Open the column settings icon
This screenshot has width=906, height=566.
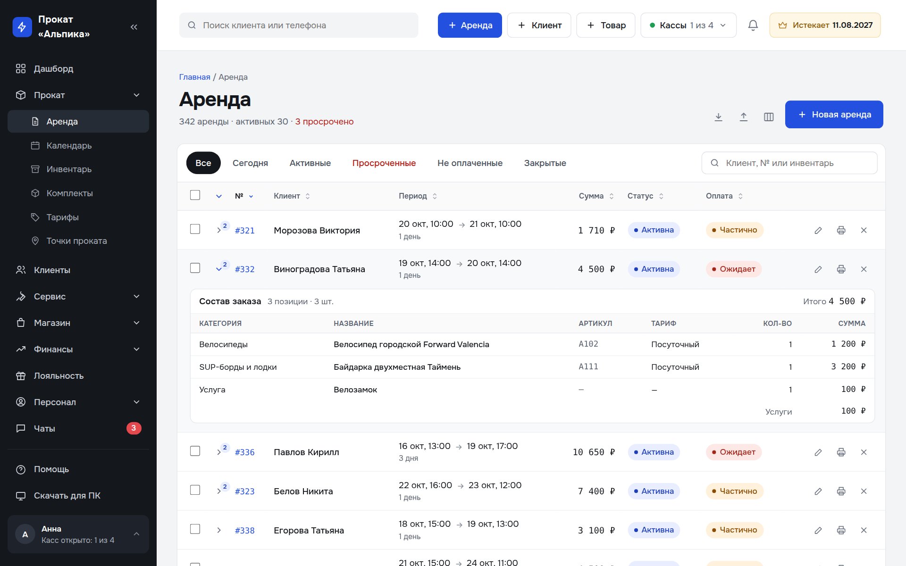click(769, 117)
